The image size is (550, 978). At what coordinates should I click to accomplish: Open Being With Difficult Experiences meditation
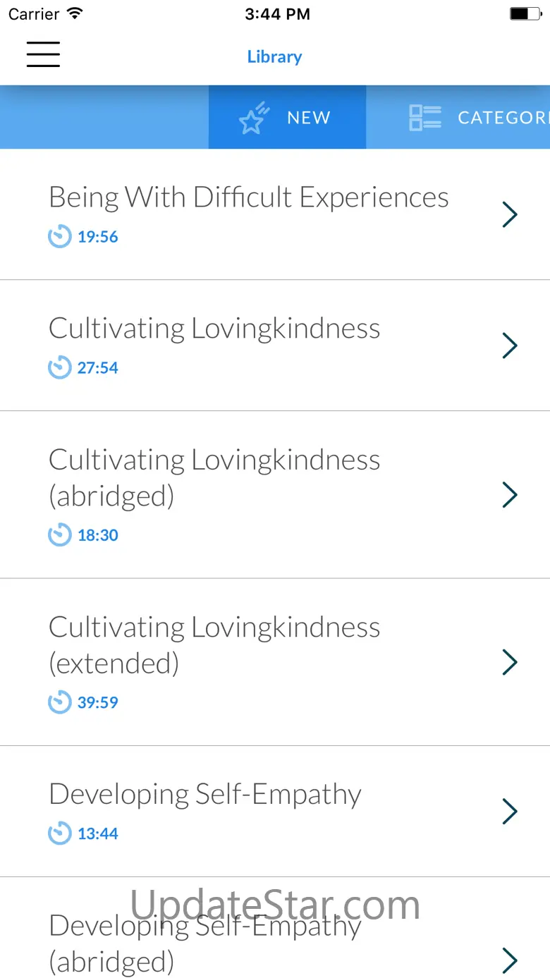[x=248, y=197]
